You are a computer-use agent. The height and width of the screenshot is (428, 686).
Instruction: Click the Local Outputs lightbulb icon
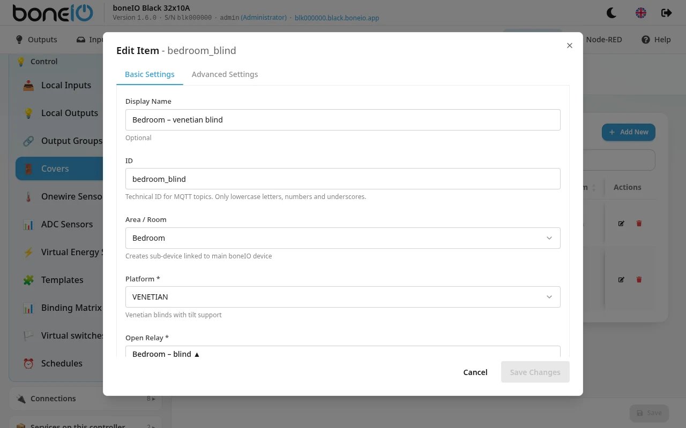[28, 113]
